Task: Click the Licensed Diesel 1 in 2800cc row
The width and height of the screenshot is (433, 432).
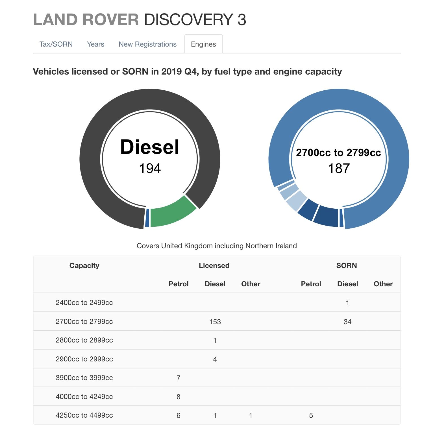Action: tap(215, 341)
